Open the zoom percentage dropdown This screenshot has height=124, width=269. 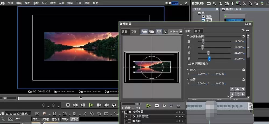coord(181,31)
